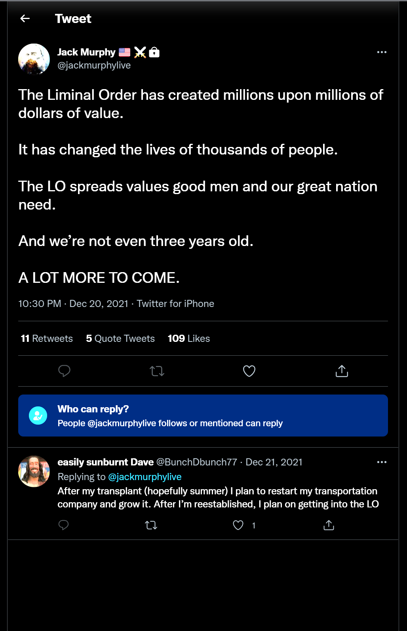407x631 pixels.
Task: Share easily sunburnt Dave's reply
Action: pyautogui.click(x=329, y=525)
